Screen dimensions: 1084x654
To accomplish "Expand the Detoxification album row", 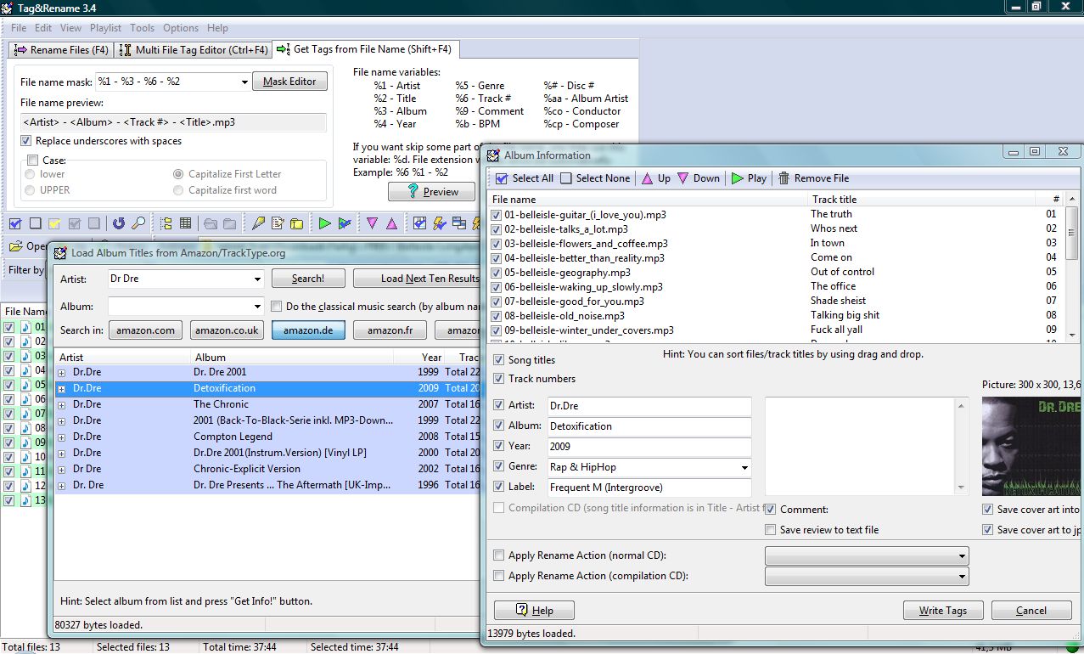I will tap(61, 388).
